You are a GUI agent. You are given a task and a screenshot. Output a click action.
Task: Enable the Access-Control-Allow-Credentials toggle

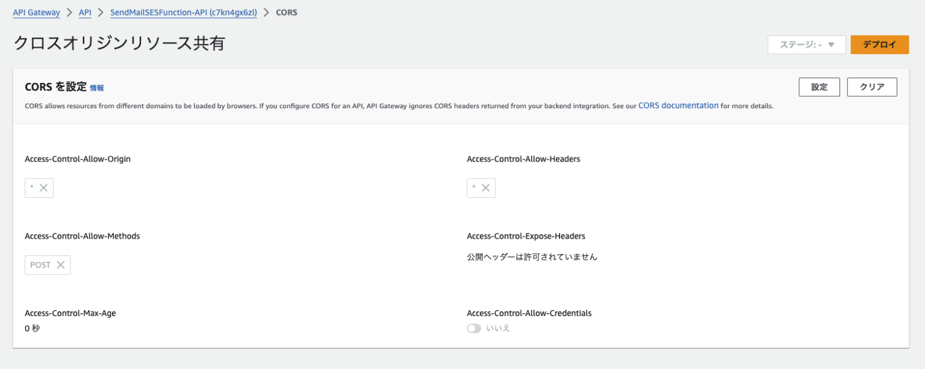pos(474,328)
